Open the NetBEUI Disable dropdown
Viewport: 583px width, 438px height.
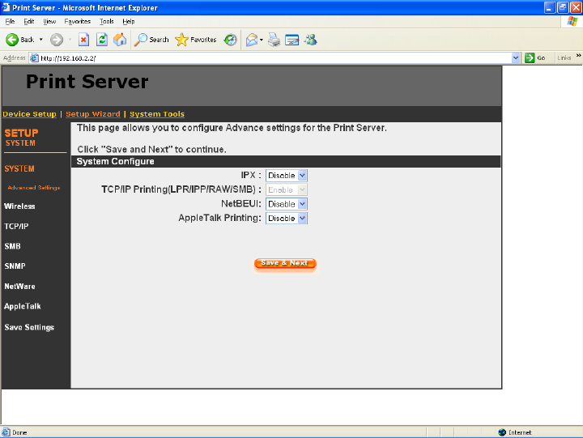pyautogui.click(x=287, y=204)
